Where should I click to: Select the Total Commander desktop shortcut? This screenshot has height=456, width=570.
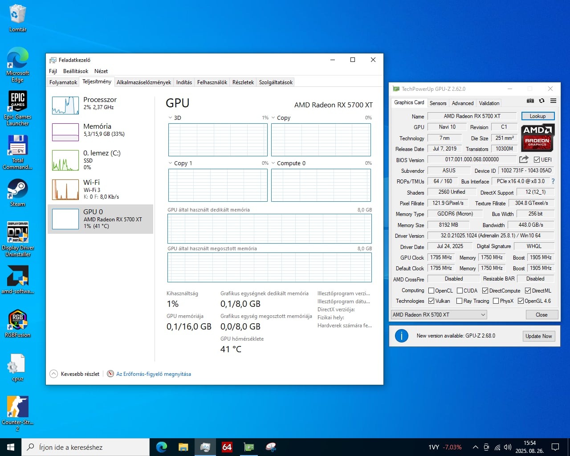17,152
